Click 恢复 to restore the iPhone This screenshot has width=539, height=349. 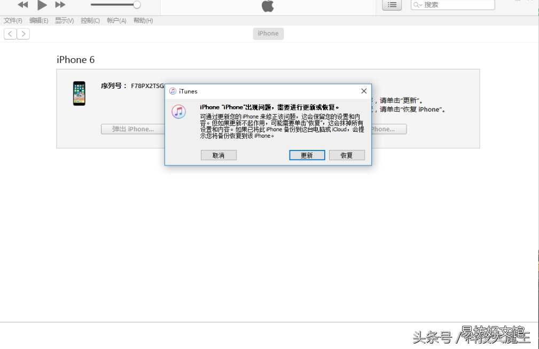coord(347,155)
